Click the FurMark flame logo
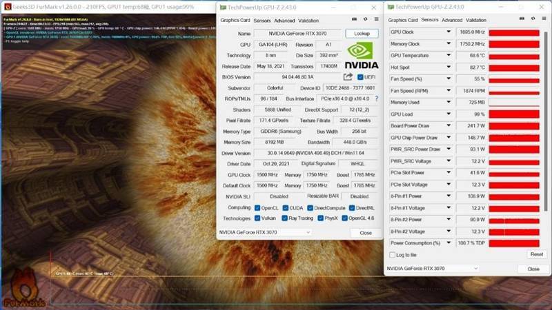 click(x=23, y=287)
